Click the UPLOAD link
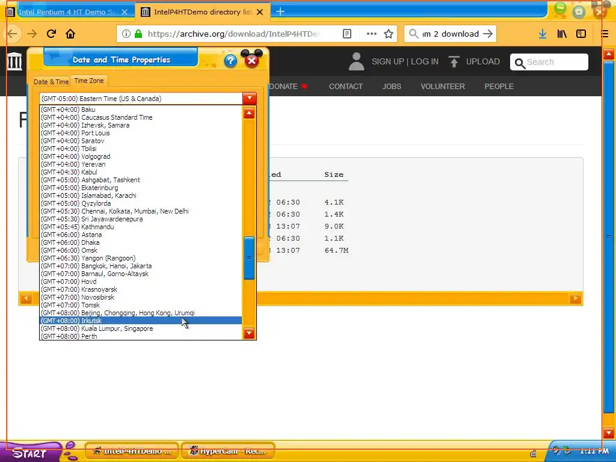 pos(483,62)
